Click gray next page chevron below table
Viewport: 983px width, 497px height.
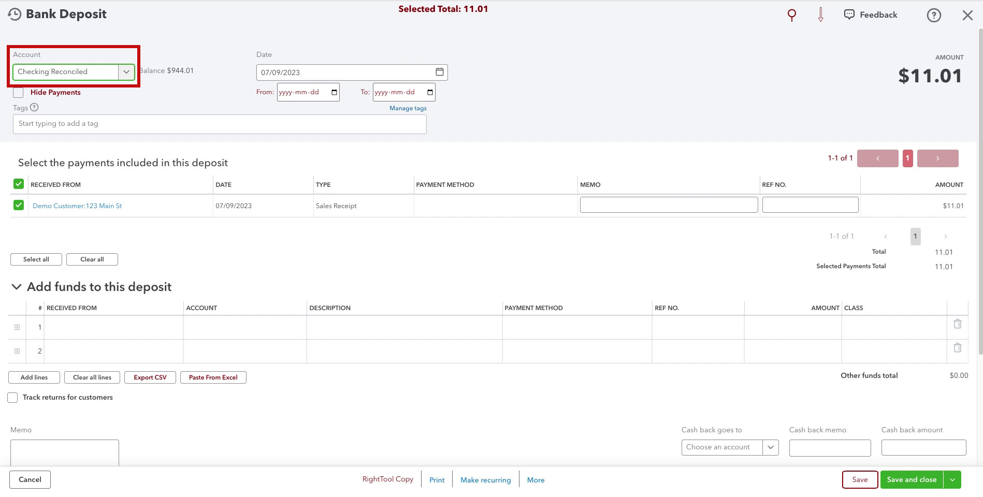pyautogui.click(x=946, y=237)
